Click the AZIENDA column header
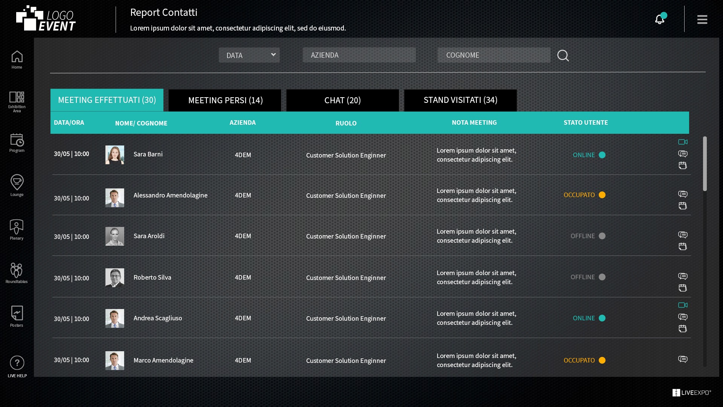This screenshot has height=407, width=723. [243, 122]
